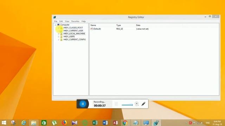Expand the HKEY_CURRENT_CONFIG key
Screen dimensions: 225x126
[59, 40]
